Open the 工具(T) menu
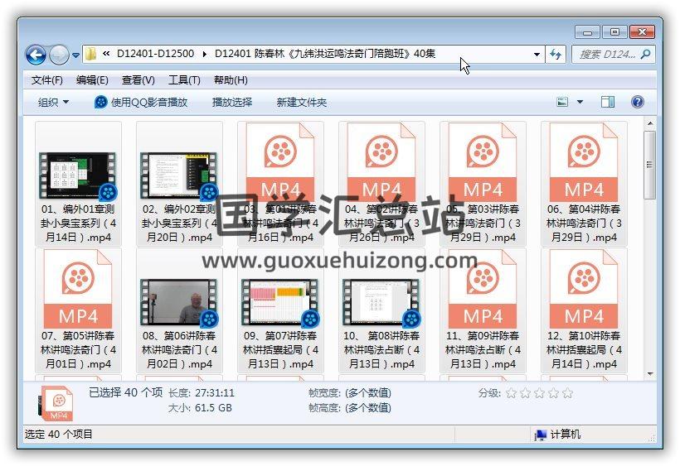Viewport: 680px width, 466px height. 184,80
